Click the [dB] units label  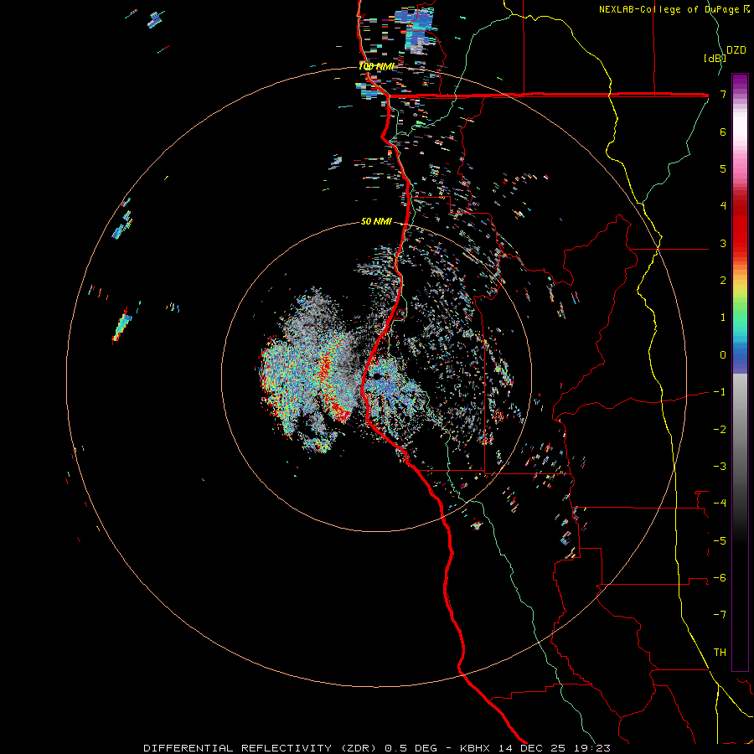[715, 58]
